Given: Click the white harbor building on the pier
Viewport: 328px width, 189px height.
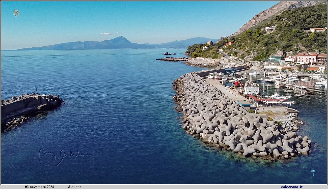Looking at the screenshot, I should pyautogui.click(x=251, y=89).
